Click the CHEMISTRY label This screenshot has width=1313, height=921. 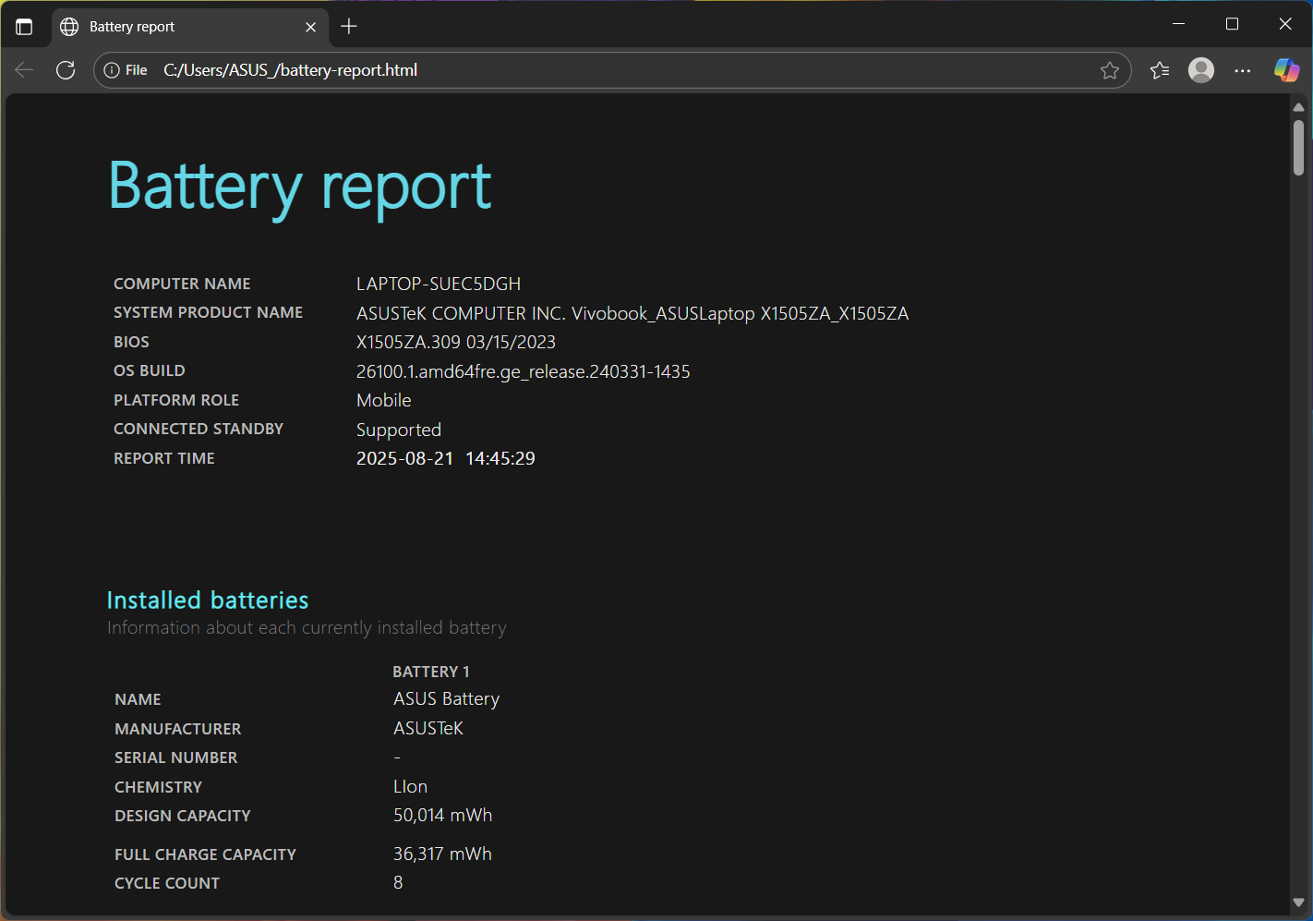[x=158, y=787]
